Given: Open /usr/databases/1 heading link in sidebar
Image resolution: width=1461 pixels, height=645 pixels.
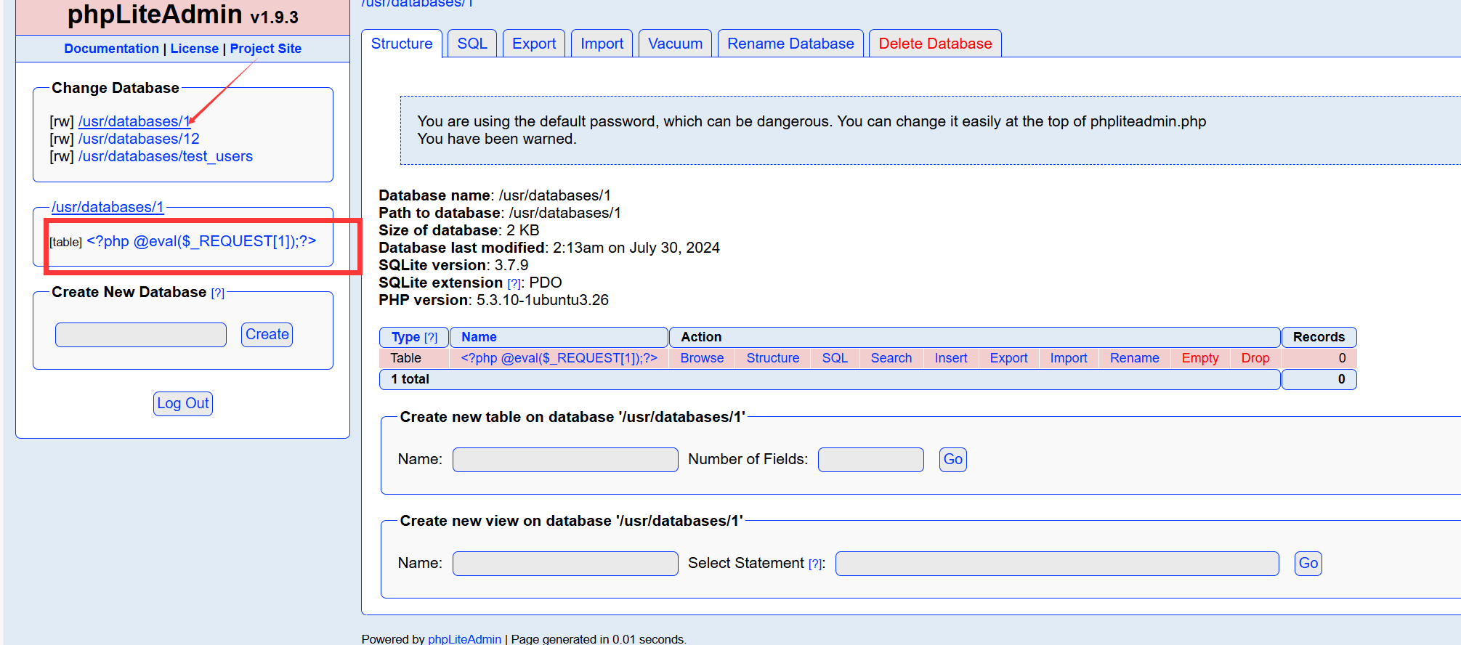Looking at the screenshot, I should click(x=108, y=207).
